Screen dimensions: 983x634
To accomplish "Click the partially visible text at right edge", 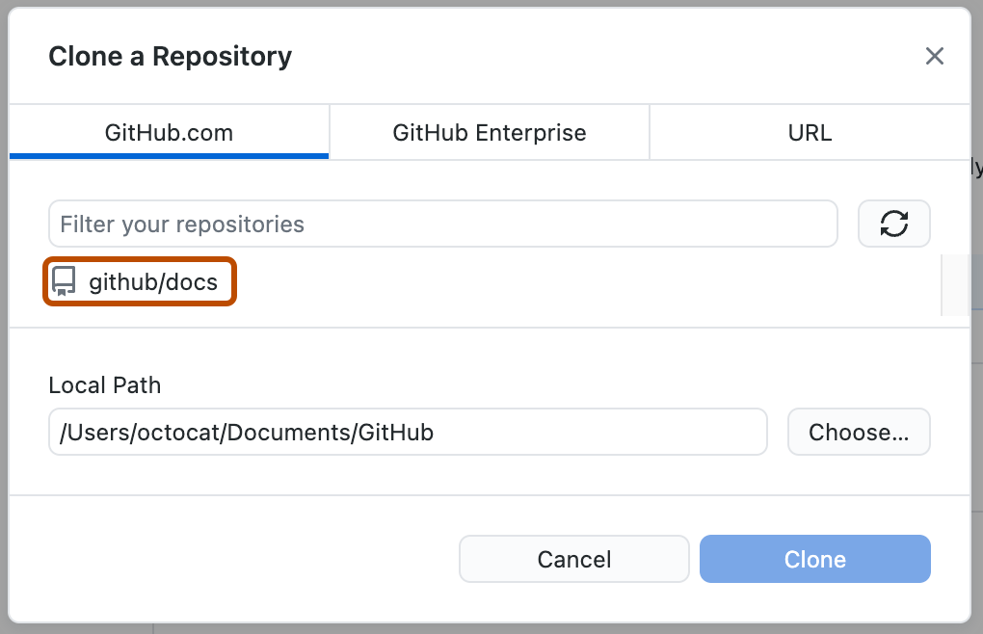I will 977,169.
